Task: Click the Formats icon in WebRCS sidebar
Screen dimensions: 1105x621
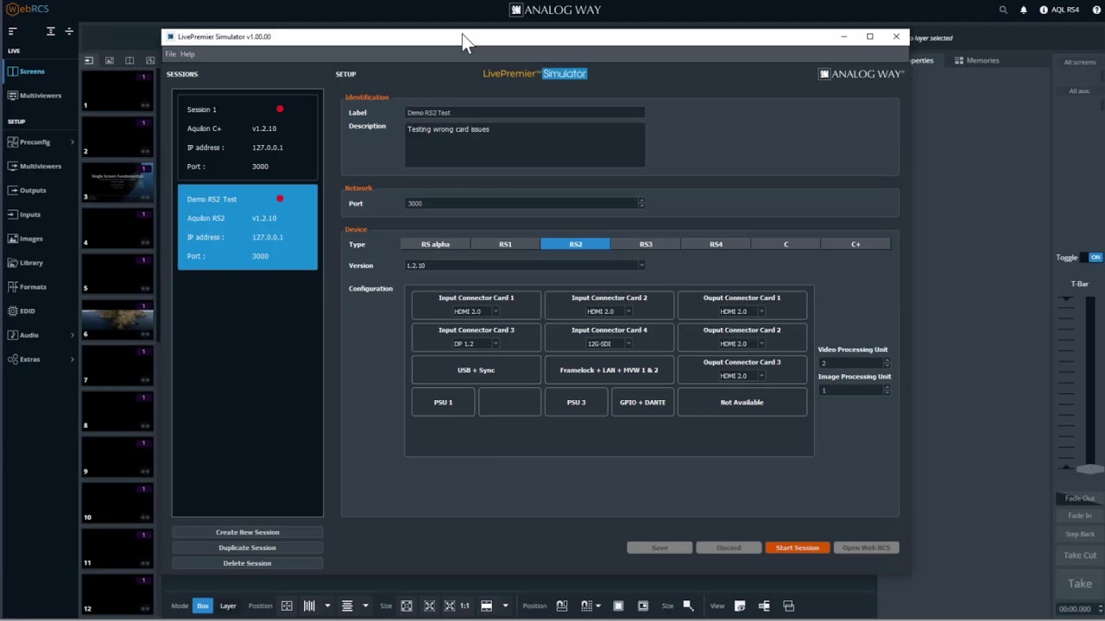Action: (x=13, y=287)
